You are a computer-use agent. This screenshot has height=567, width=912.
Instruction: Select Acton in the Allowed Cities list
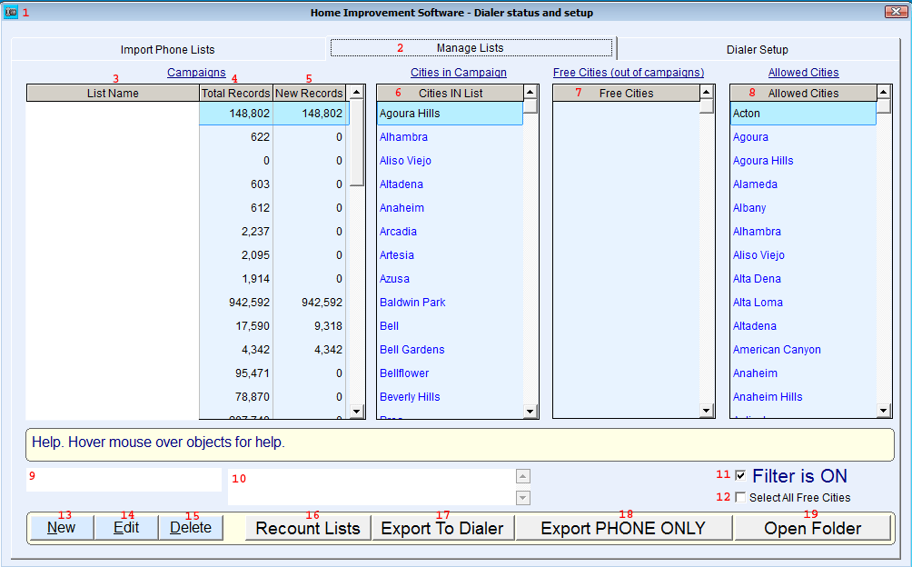(x=803, y=114)
